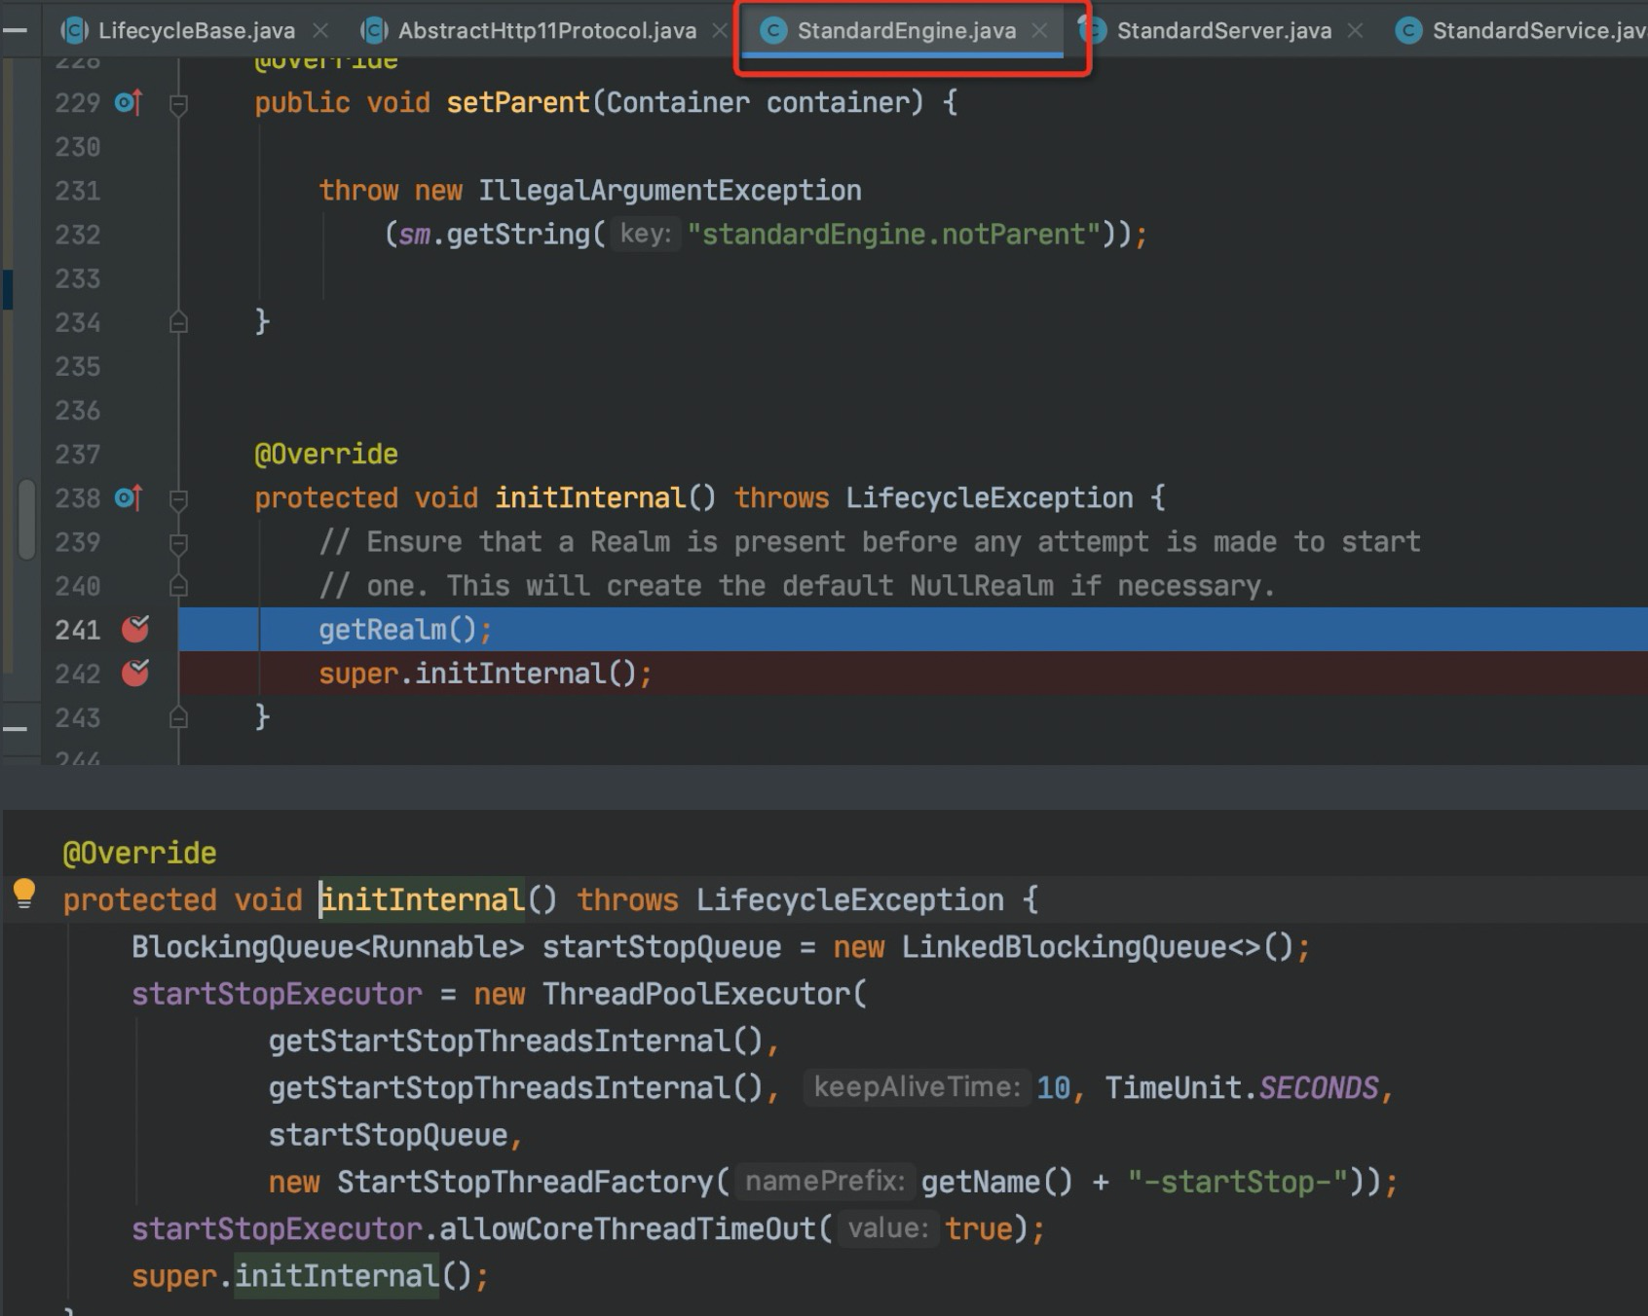This screenshot has width=1648, height=1316.
Task: Click the fold end marker at line 234
Action: [178, 322]
